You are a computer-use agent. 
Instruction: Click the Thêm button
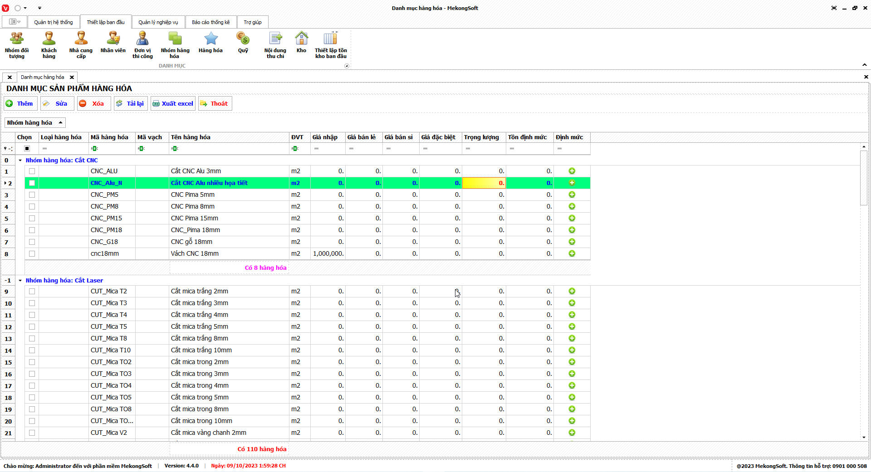click(x=20, y=103)
